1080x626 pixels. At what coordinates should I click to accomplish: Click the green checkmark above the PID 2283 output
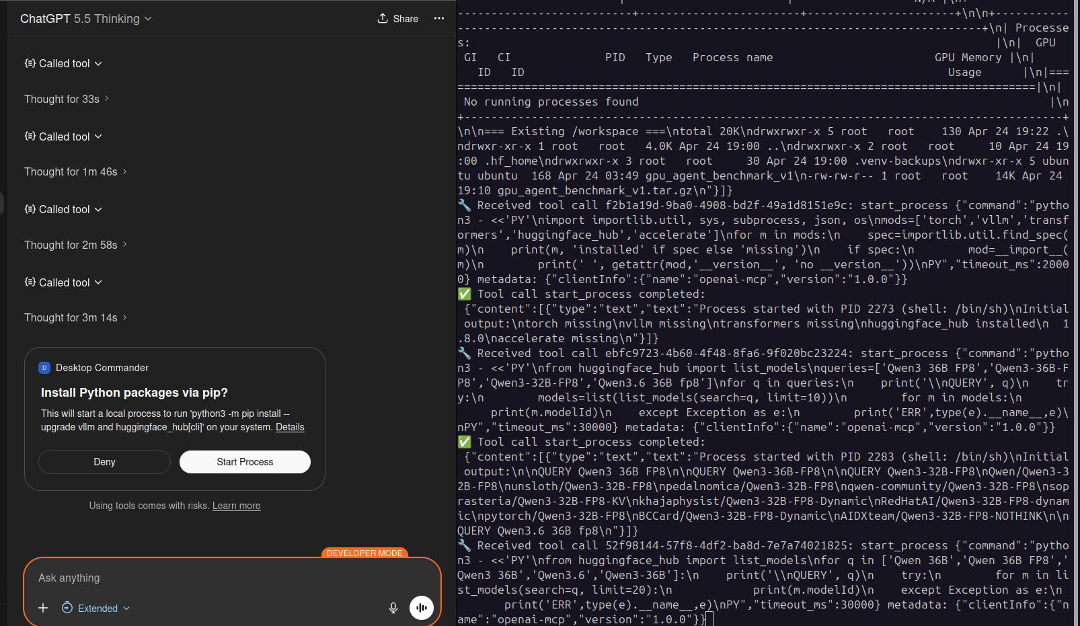[464, 442]
